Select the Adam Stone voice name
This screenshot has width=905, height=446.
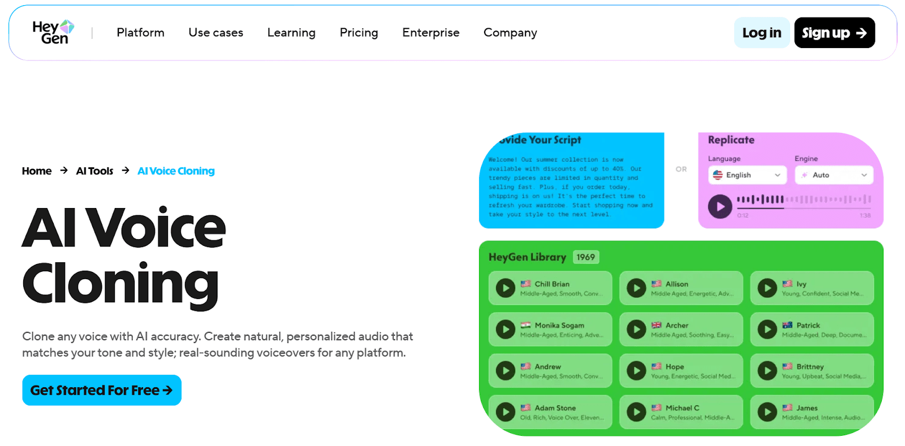pyautogui.click(x=555, y=408)
